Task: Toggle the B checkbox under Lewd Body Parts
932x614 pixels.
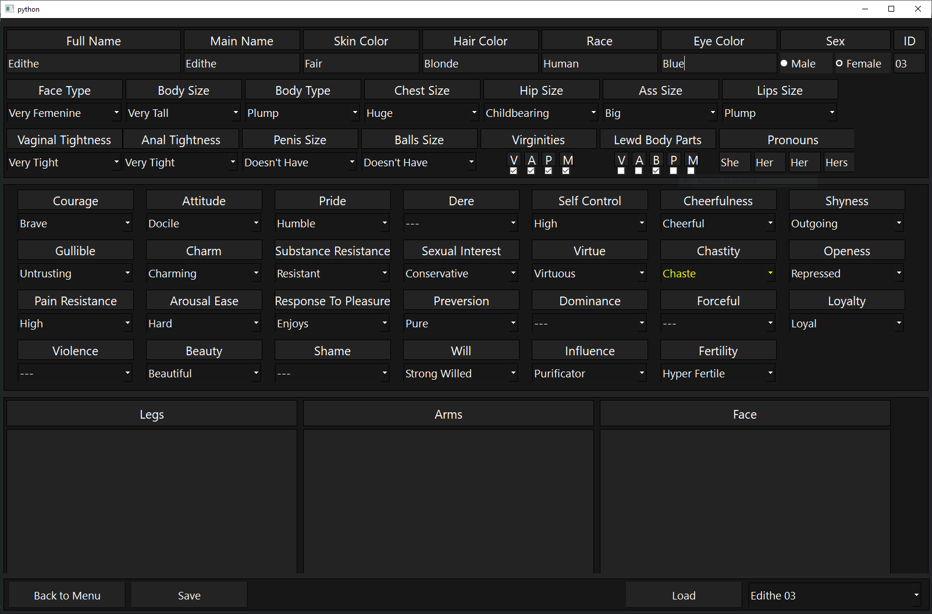Action: pos(656,171)
